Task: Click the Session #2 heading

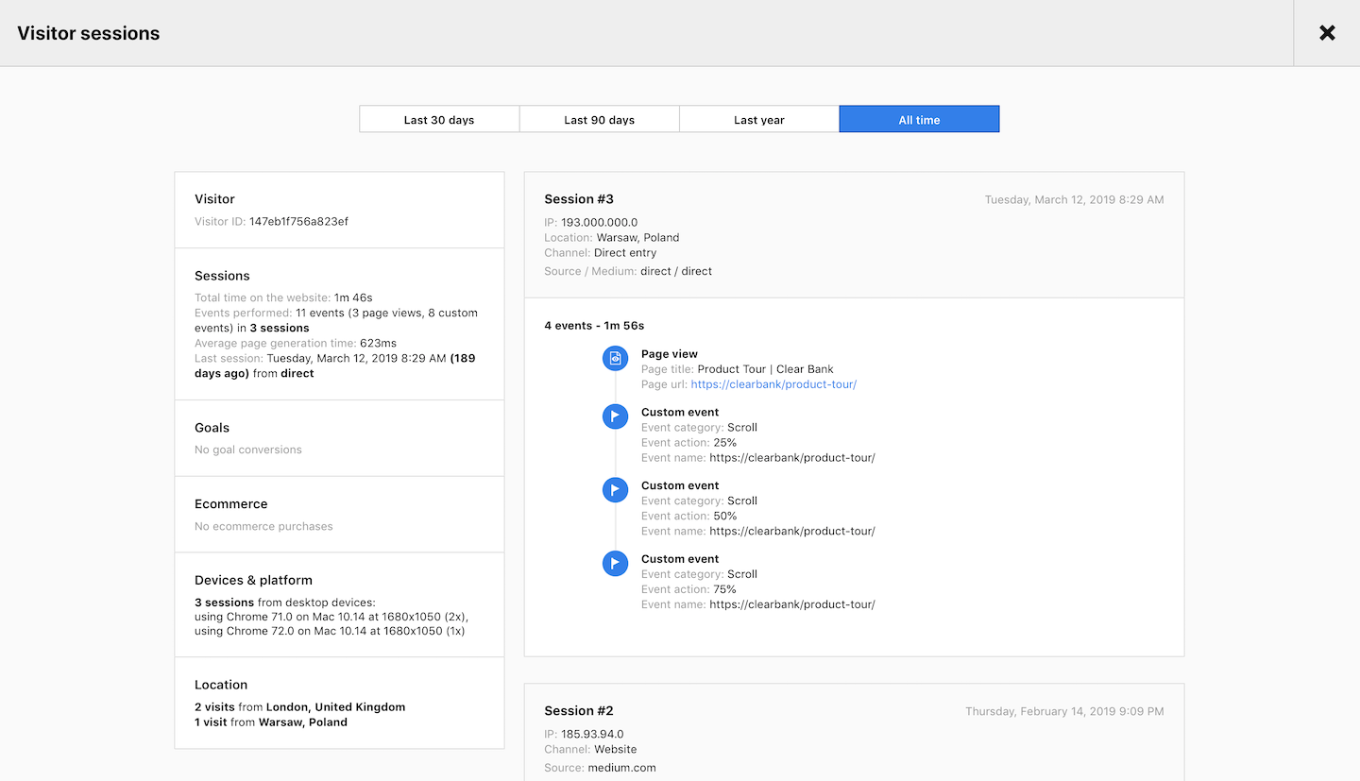Action: pyautogui.click(x=579, y=711)
